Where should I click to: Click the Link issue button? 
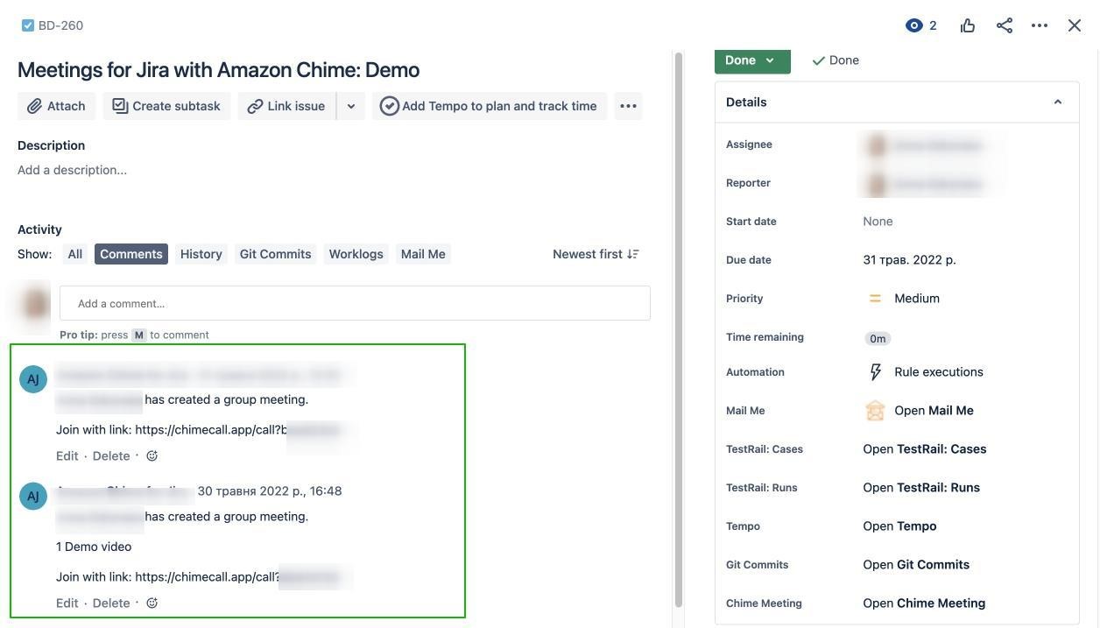click(286, 106)
